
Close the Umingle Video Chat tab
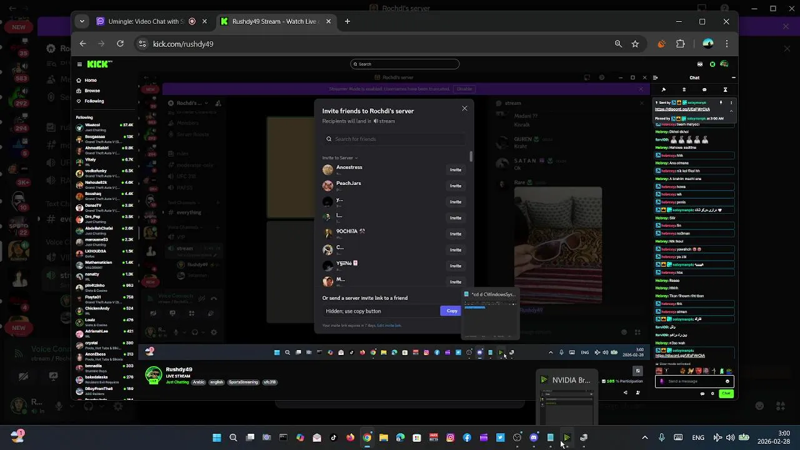pyautogui.click(x=204, y=21)
